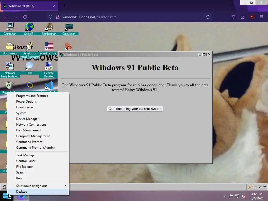Click the Action Center flag icon

coord(231,196)
